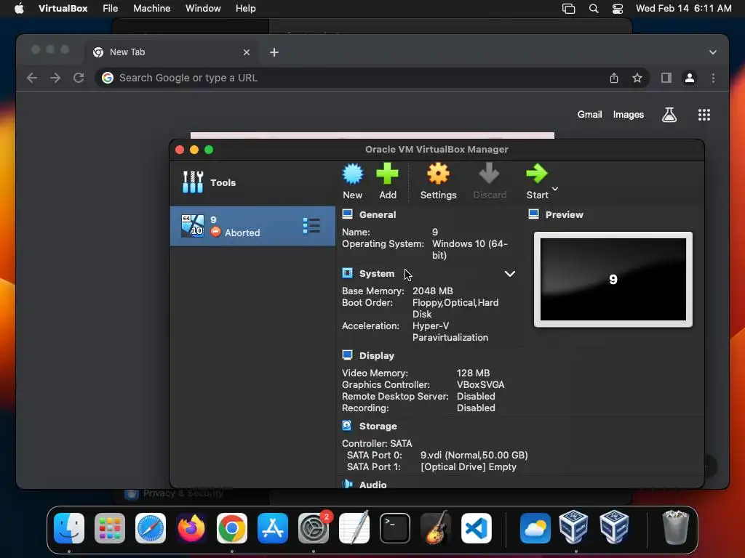Click the 2048 MB base memory value
The width and height of the screenshot is (745, 558).
(x=432, y=291)
